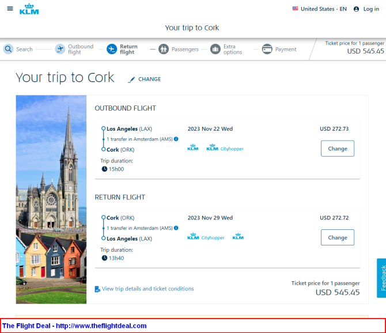Click CHANGE next to trip heading
This screenshot has width=386, height=333.
(149, 80)
